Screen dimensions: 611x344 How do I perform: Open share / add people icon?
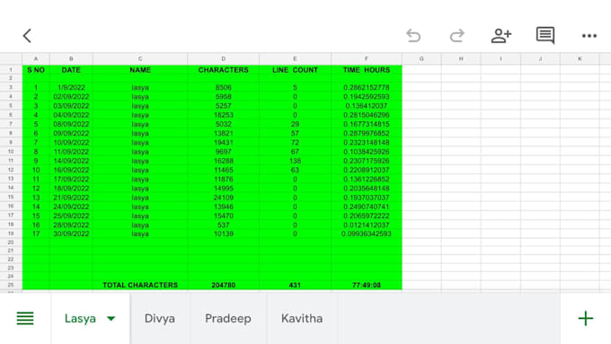point(501,36)
